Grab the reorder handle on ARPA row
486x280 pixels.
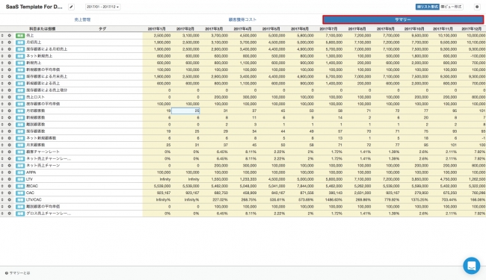click(2, 172)
